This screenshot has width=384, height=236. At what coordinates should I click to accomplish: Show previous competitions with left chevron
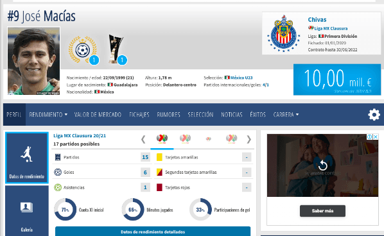point(143,139)
